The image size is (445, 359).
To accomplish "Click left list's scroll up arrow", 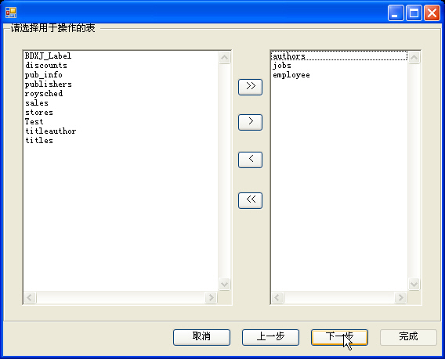I will [x=225, y=58].
